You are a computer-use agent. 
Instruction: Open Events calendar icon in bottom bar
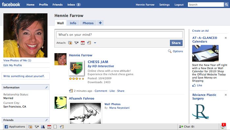tap(49, 127)
